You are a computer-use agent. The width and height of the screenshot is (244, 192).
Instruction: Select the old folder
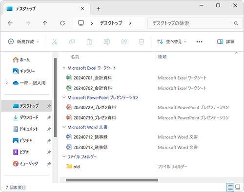(x=73, y=167)
